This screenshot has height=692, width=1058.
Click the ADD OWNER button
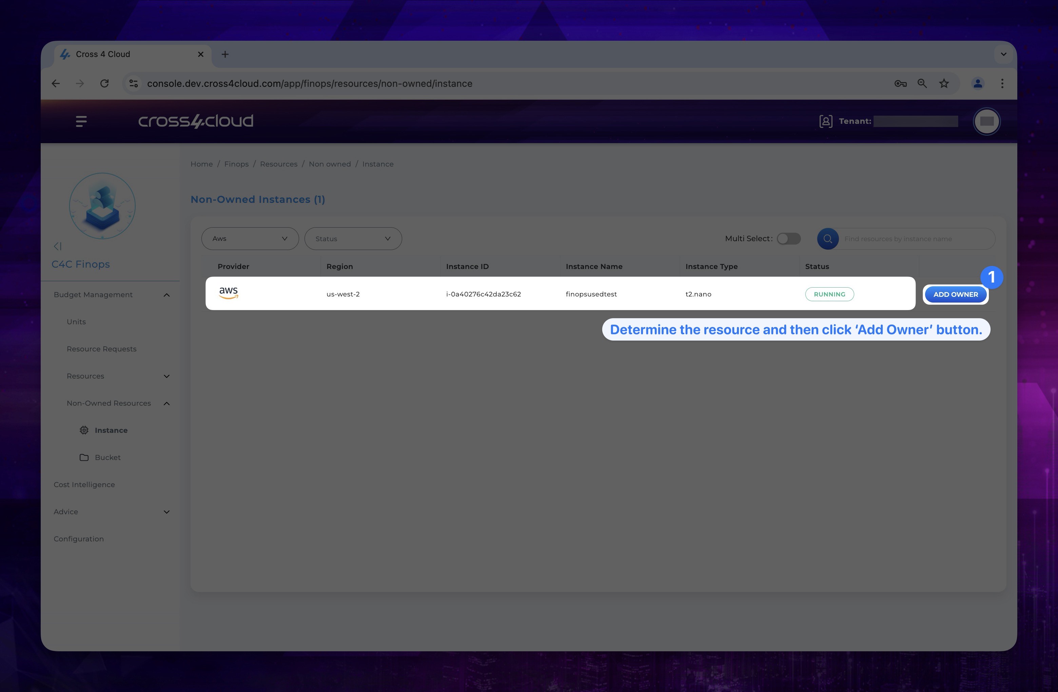point(955,294)
